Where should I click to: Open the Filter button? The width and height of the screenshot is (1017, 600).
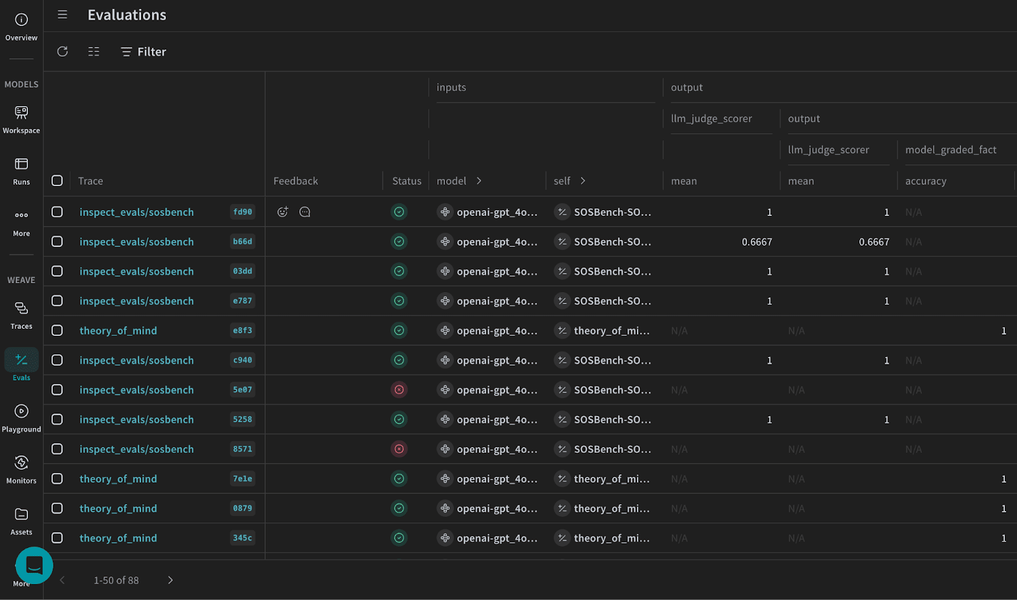(144, 52)
